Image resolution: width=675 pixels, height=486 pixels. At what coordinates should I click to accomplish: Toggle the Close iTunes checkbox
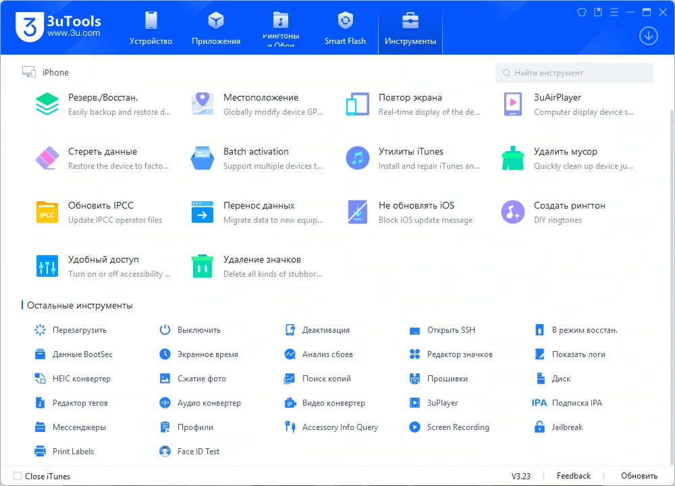tap(18, 476)
